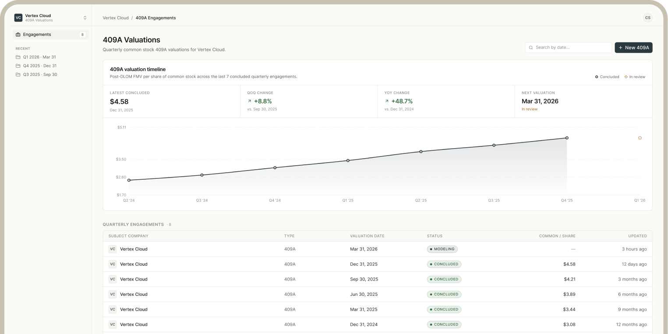The width and height of the screenshot is (668, 334).
Task: Click the $4.58 common per share cell
Action: [569, 264]
